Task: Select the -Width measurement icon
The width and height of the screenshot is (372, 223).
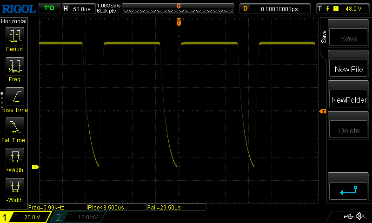Action: click(14, 187)
